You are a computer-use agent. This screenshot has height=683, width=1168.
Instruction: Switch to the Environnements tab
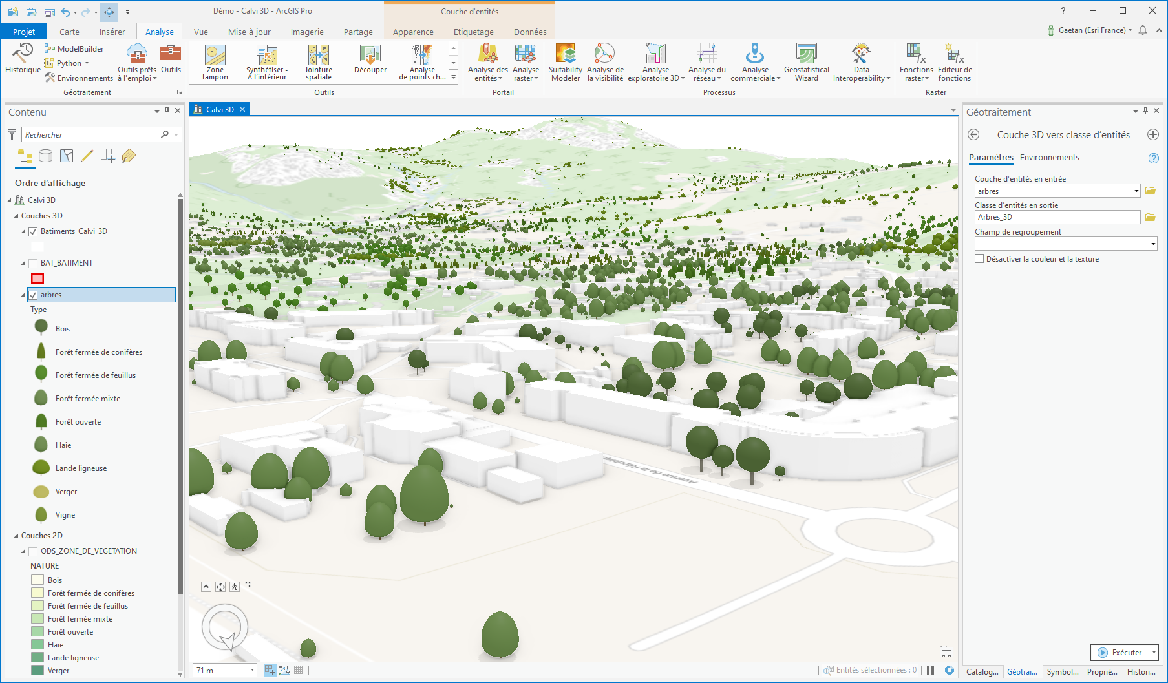[1049, 158]
